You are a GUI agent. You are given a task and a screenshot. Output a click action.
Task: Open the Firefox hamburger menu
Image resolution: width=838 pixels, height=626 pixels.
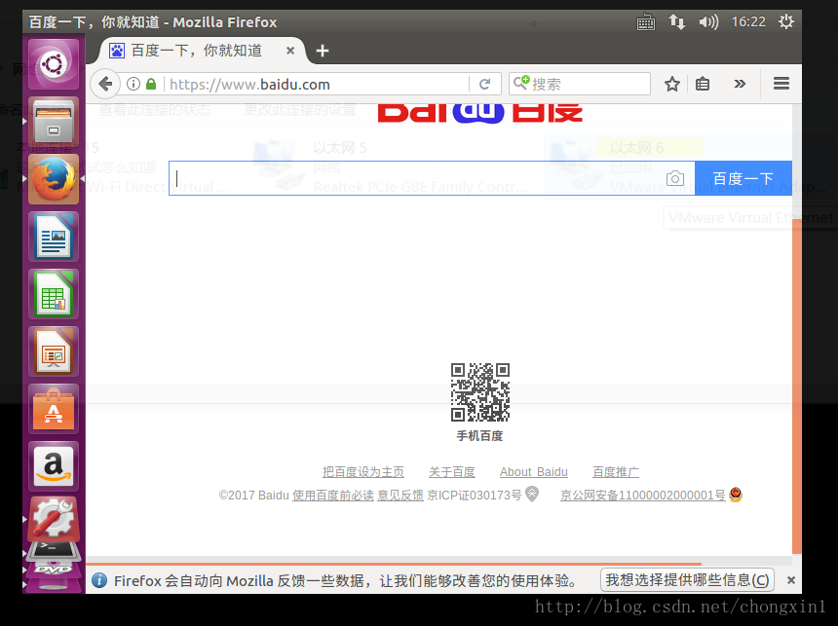click(781, 84)
